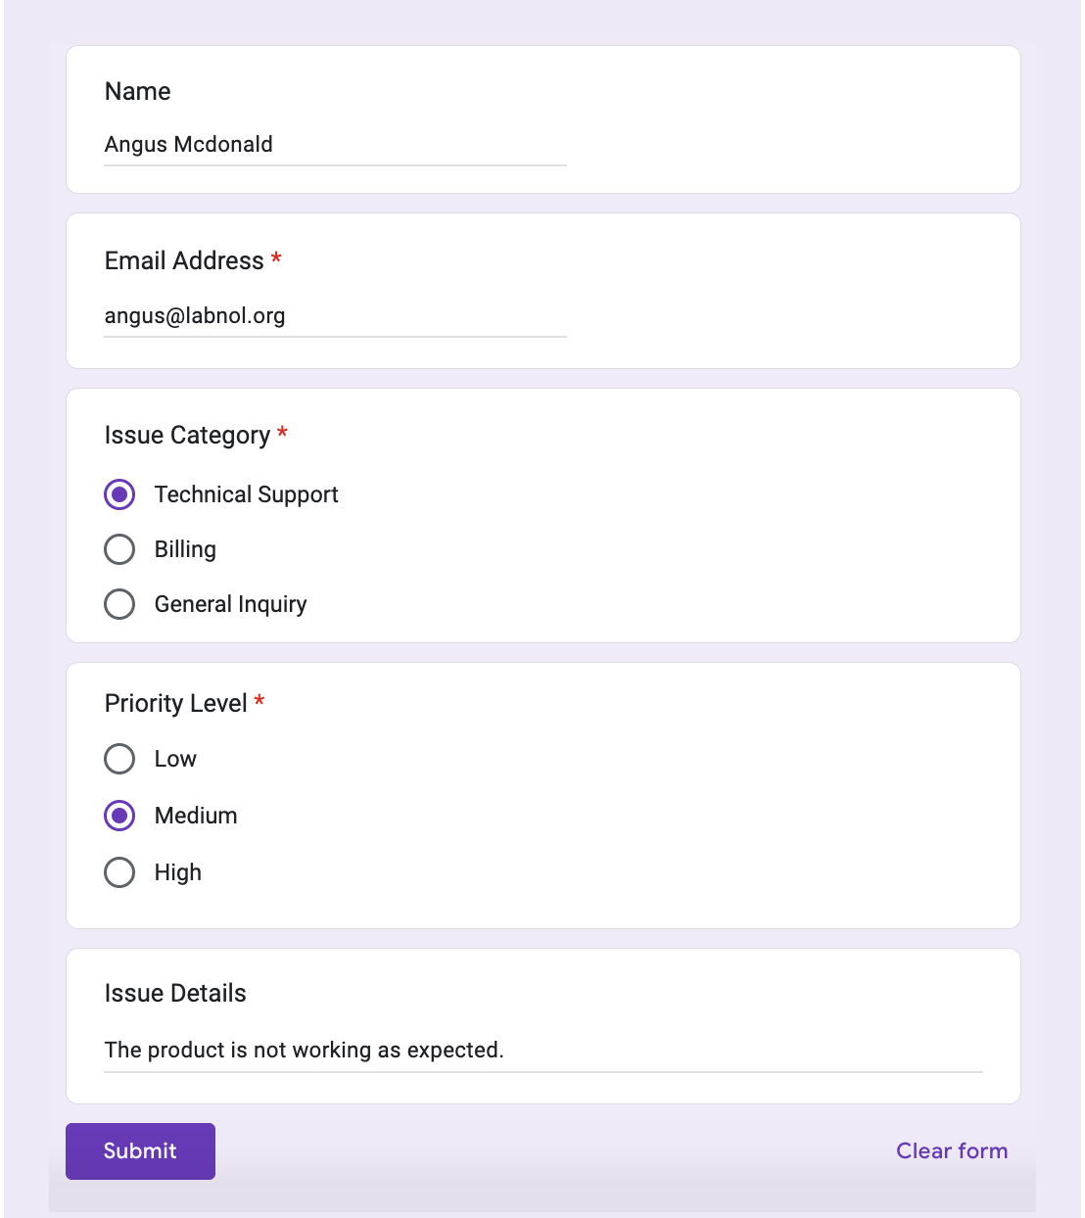Click the 'Billing' option label text

click(x=185, y=549)
